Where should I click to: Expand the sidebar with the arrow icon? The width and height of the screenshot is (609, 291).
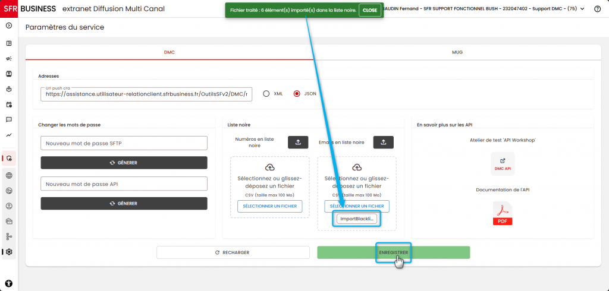coord(9,26)
